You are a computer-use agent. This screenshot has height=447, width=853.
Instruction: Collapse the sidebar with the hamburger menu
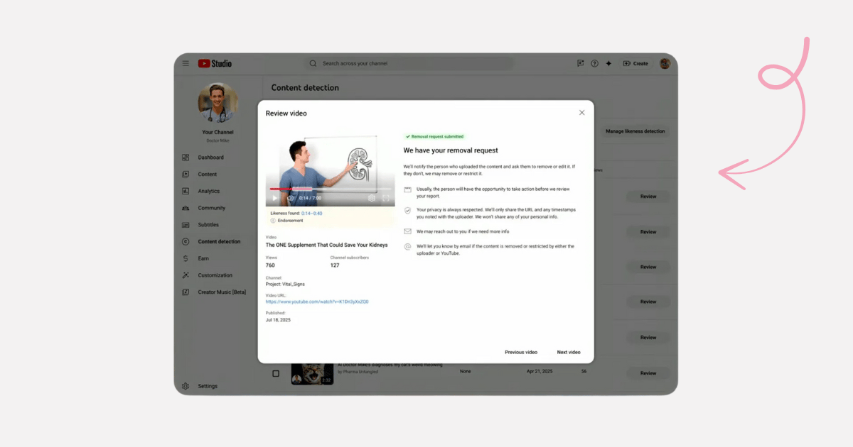tap(186, 62)
